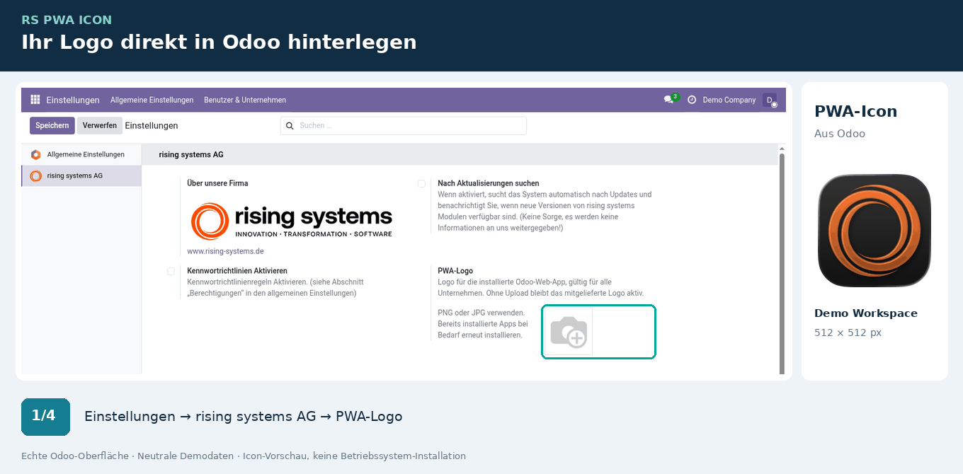Click the magnifier icon in the search box

289,126
